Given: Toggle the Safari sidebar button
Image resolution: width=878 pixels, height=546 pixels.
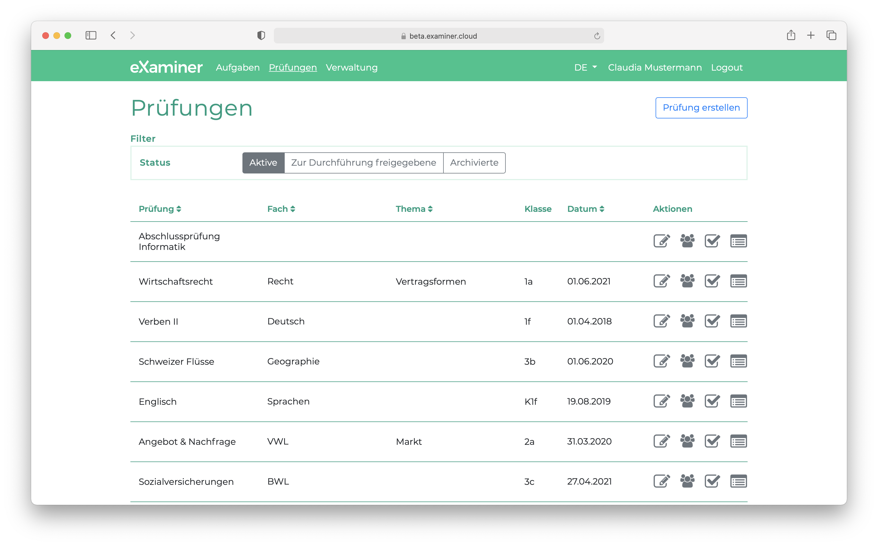Looking at the screenshot, I should (x=91, y=35).
